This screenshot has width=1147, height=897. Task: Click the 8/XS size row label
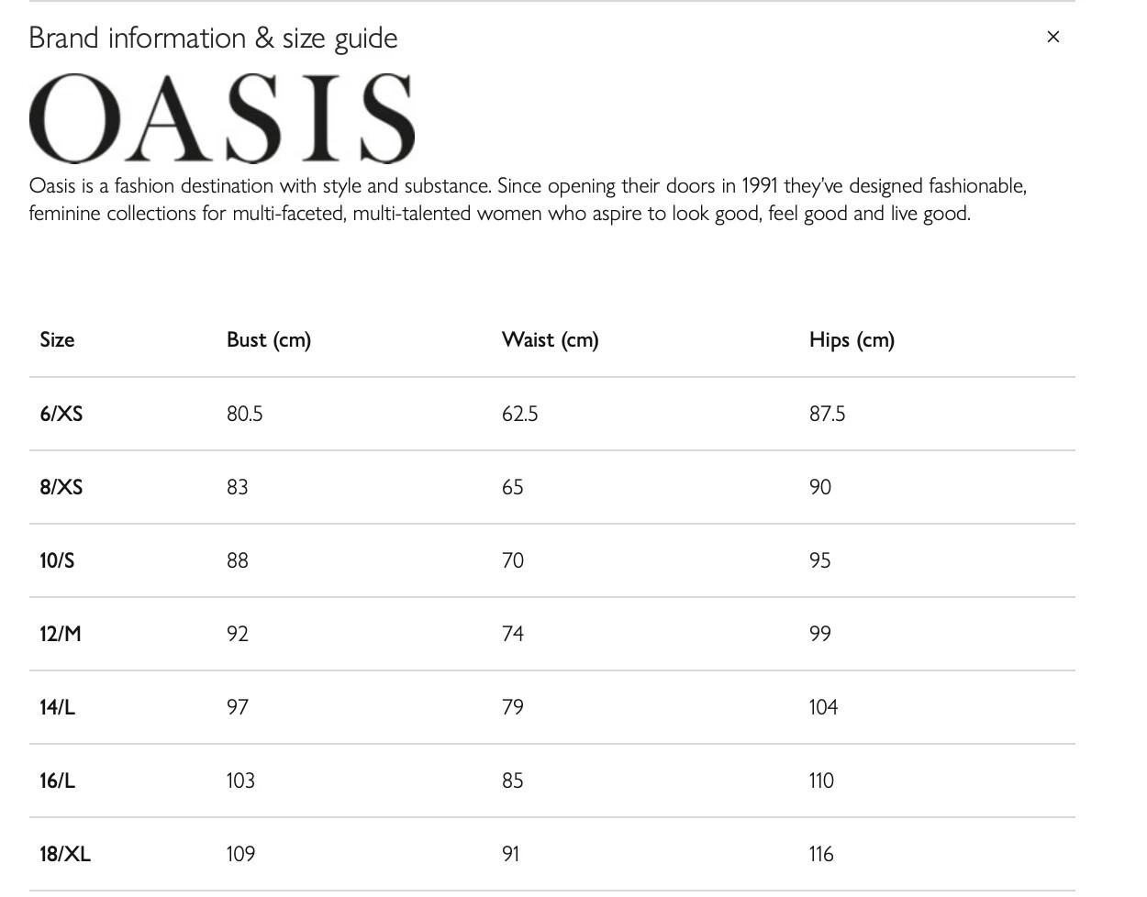pos(61,487)
